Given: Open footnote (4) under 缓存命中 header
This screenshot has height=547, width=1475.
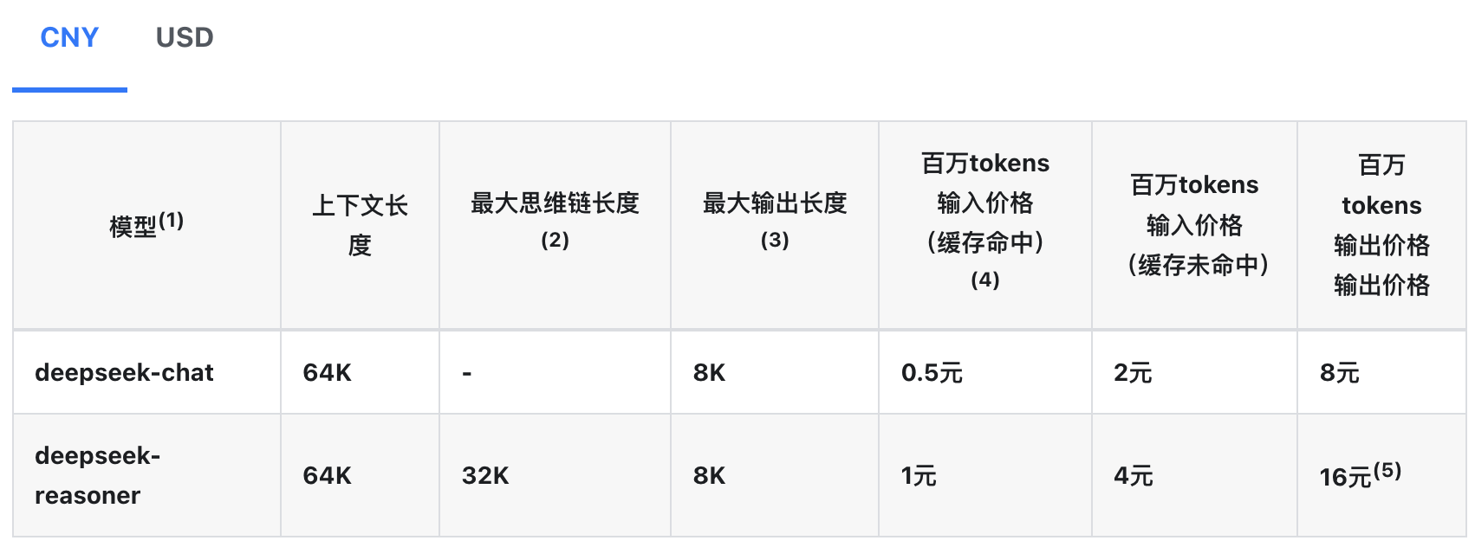Looking at the screenshot, I should [985, 280].
